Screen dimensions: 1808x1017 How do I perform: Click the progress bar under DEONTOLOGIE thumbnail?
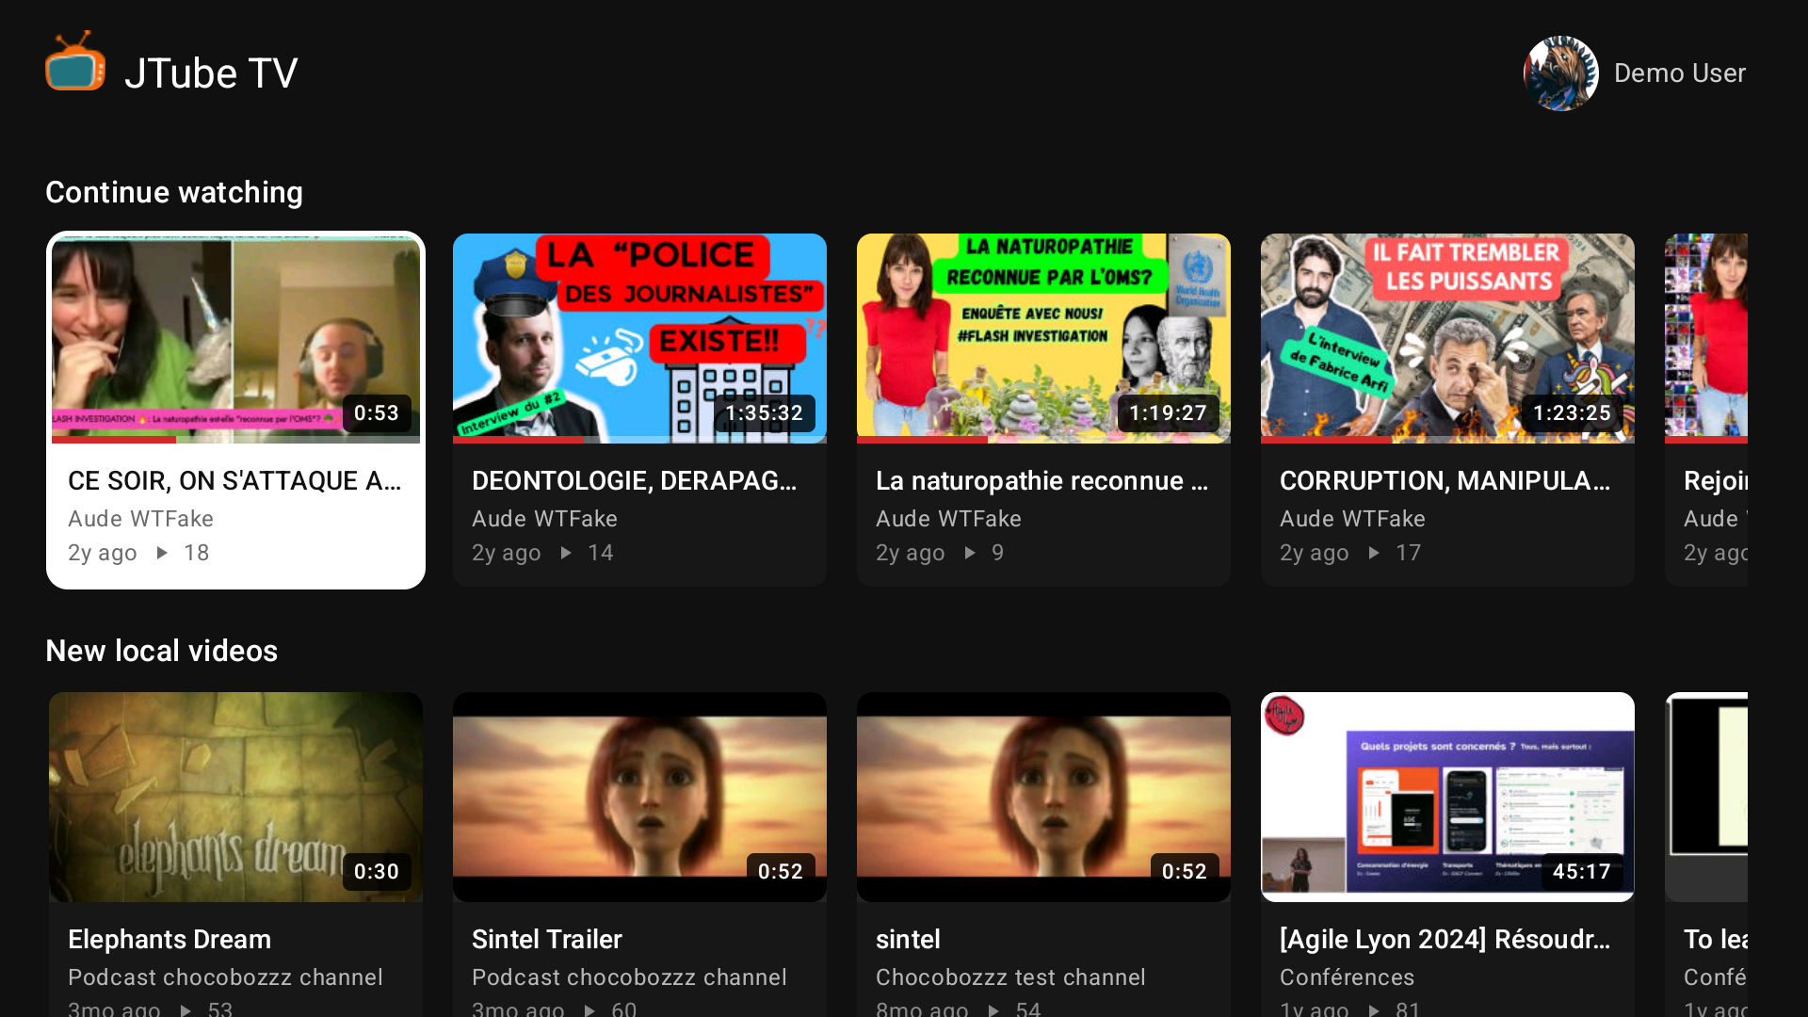pyautogui.click(x=639, y=440)
